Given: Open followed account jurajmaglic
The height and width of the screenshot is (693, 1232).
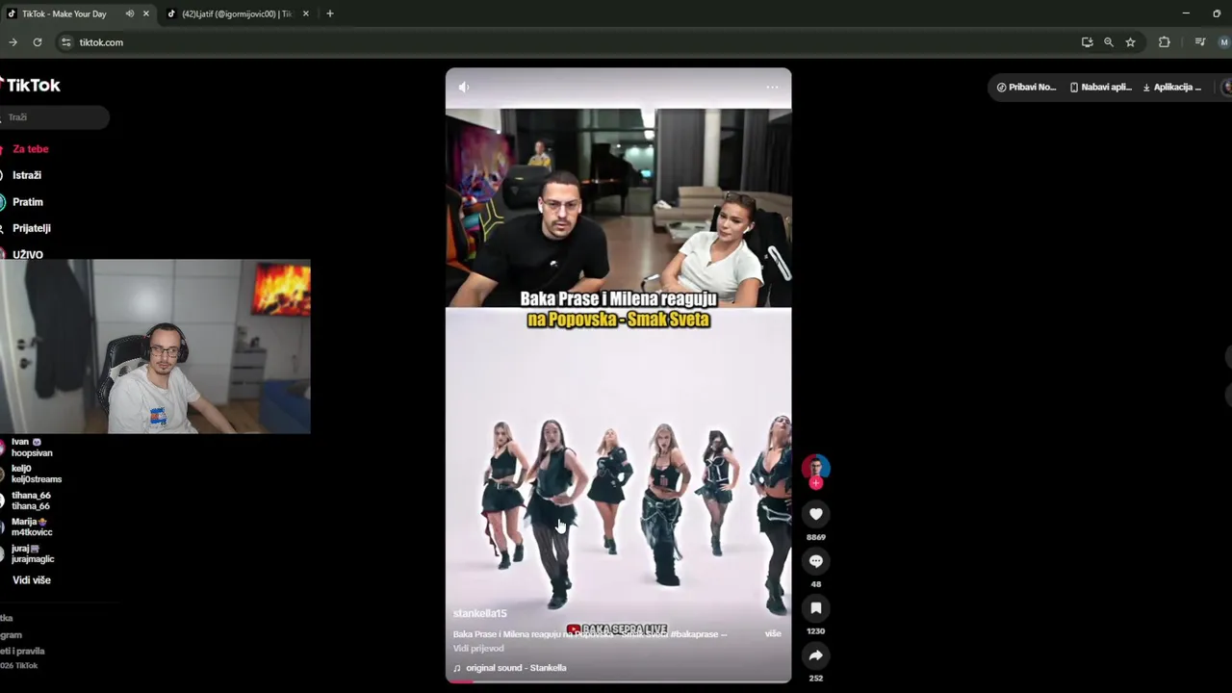Looking at the screenshot, I should point(33,553).
